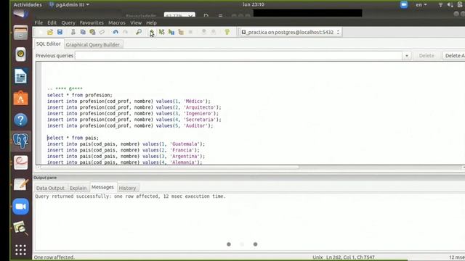Click inside the Previous queries field

[x=239, y=56]
